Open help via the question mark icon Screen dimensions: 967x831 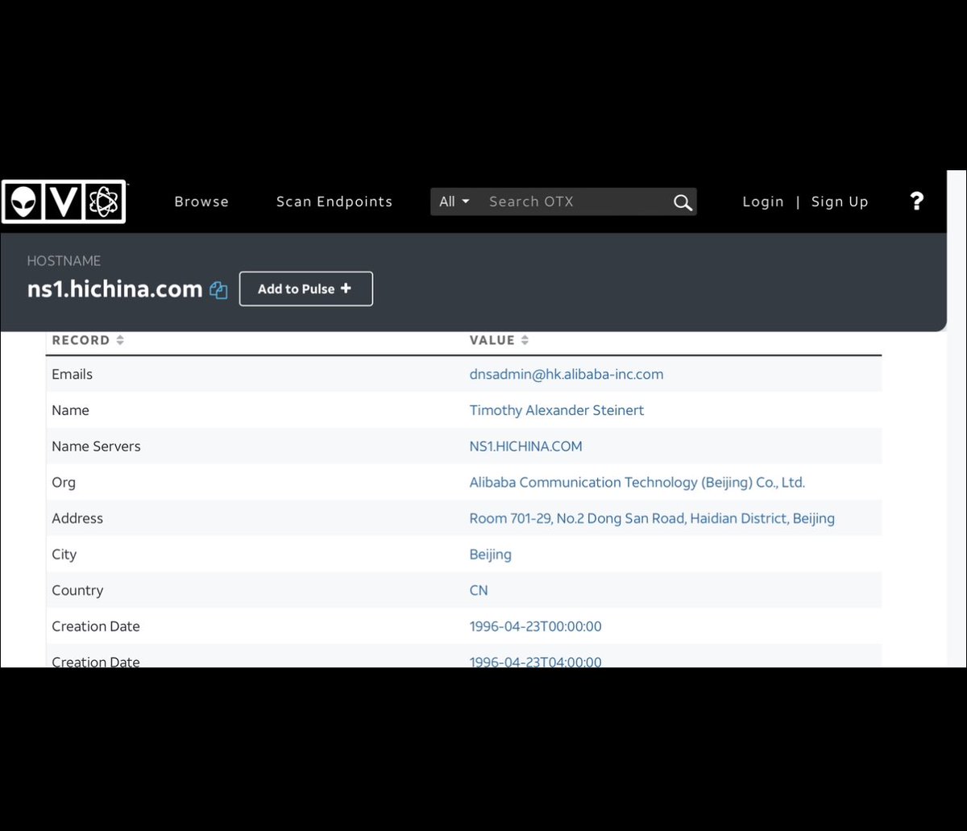(916, 201)
